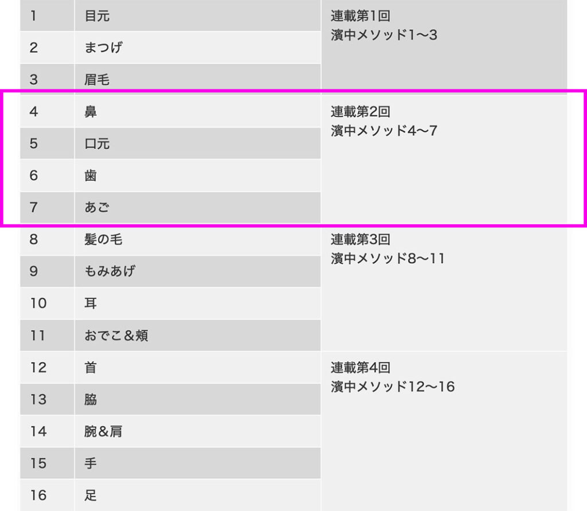Select the 連載第3回 heading text

pyautogui.click(x=360, y=239)
